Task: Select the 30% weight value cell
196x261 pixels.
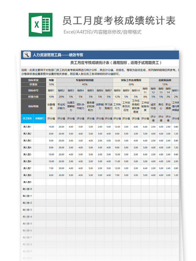Action: point(131,84)
